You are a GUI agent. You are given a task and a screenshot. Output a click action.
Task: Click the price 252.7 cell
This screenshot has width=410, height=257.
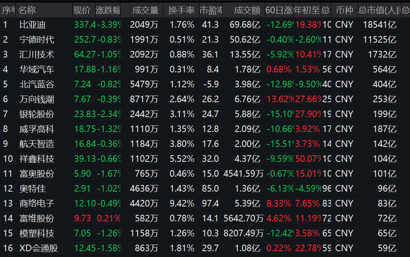click(x=85, y=40)
